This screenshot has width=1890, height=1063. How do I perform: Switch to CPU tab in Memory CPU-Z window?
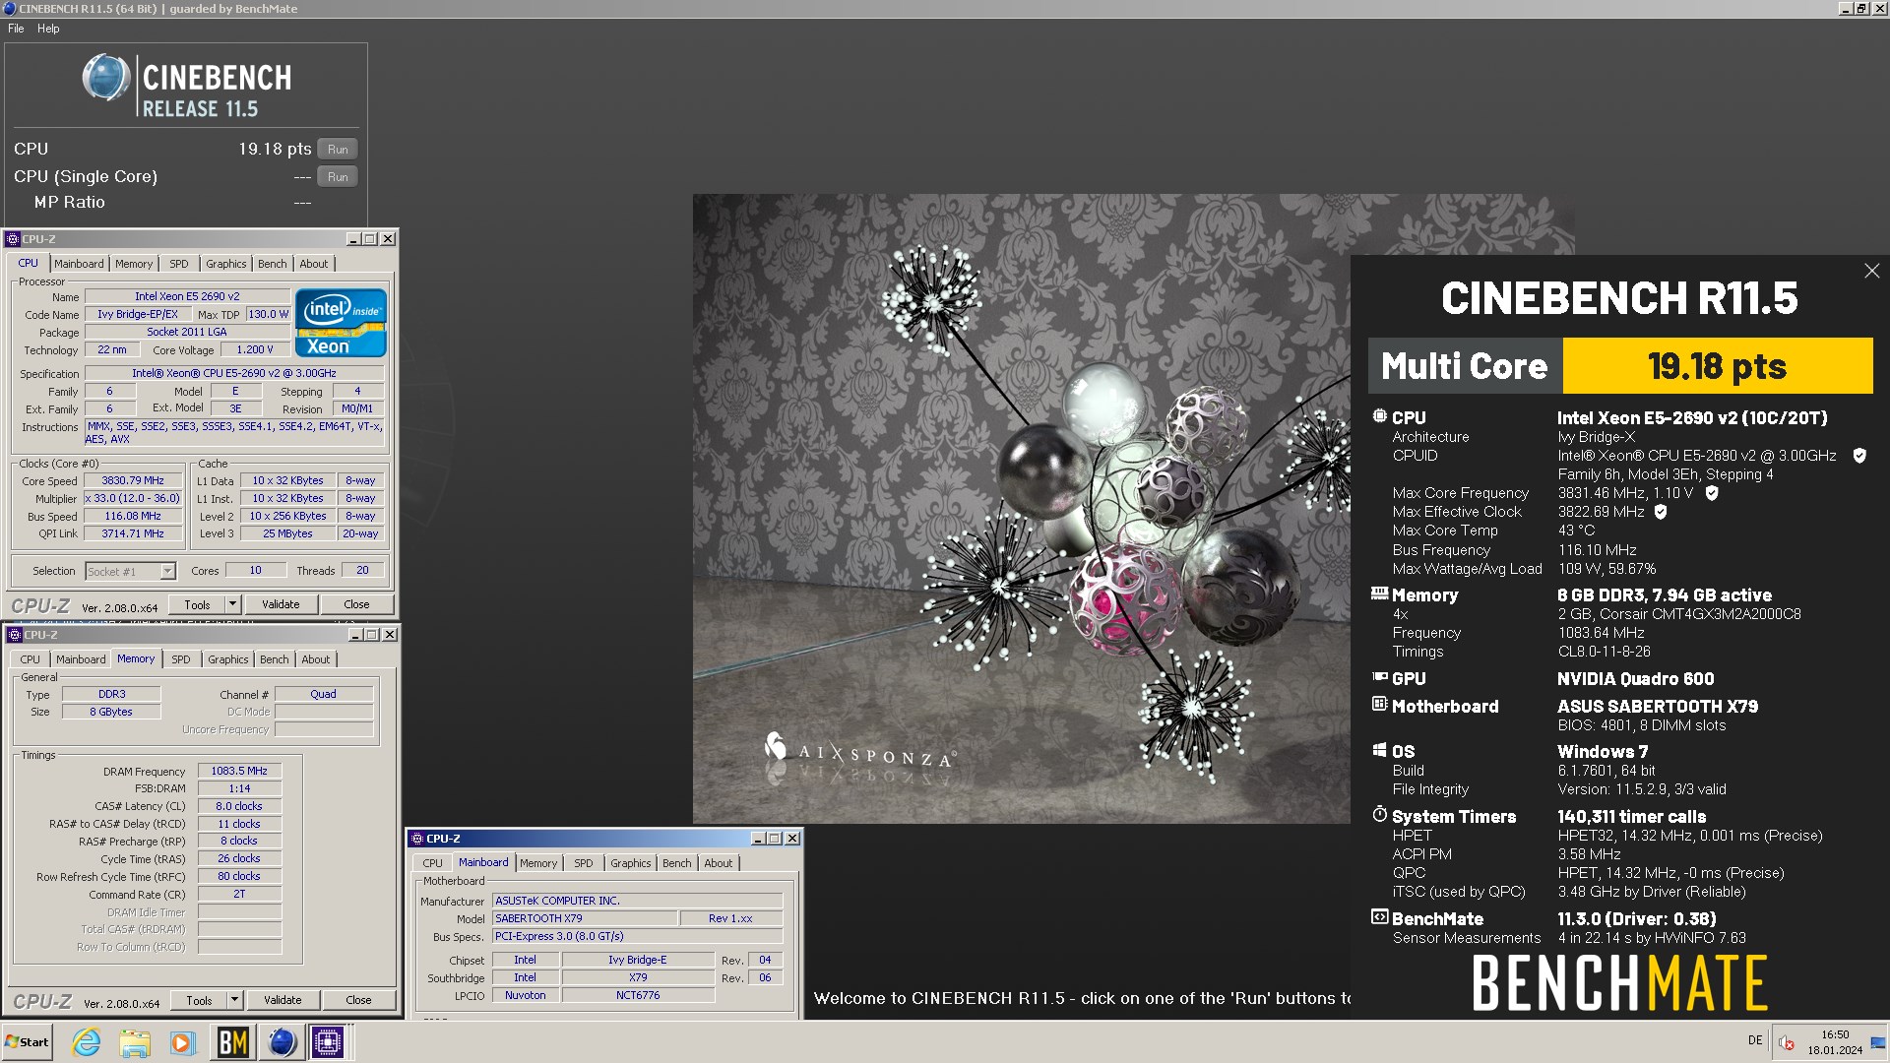31,659
